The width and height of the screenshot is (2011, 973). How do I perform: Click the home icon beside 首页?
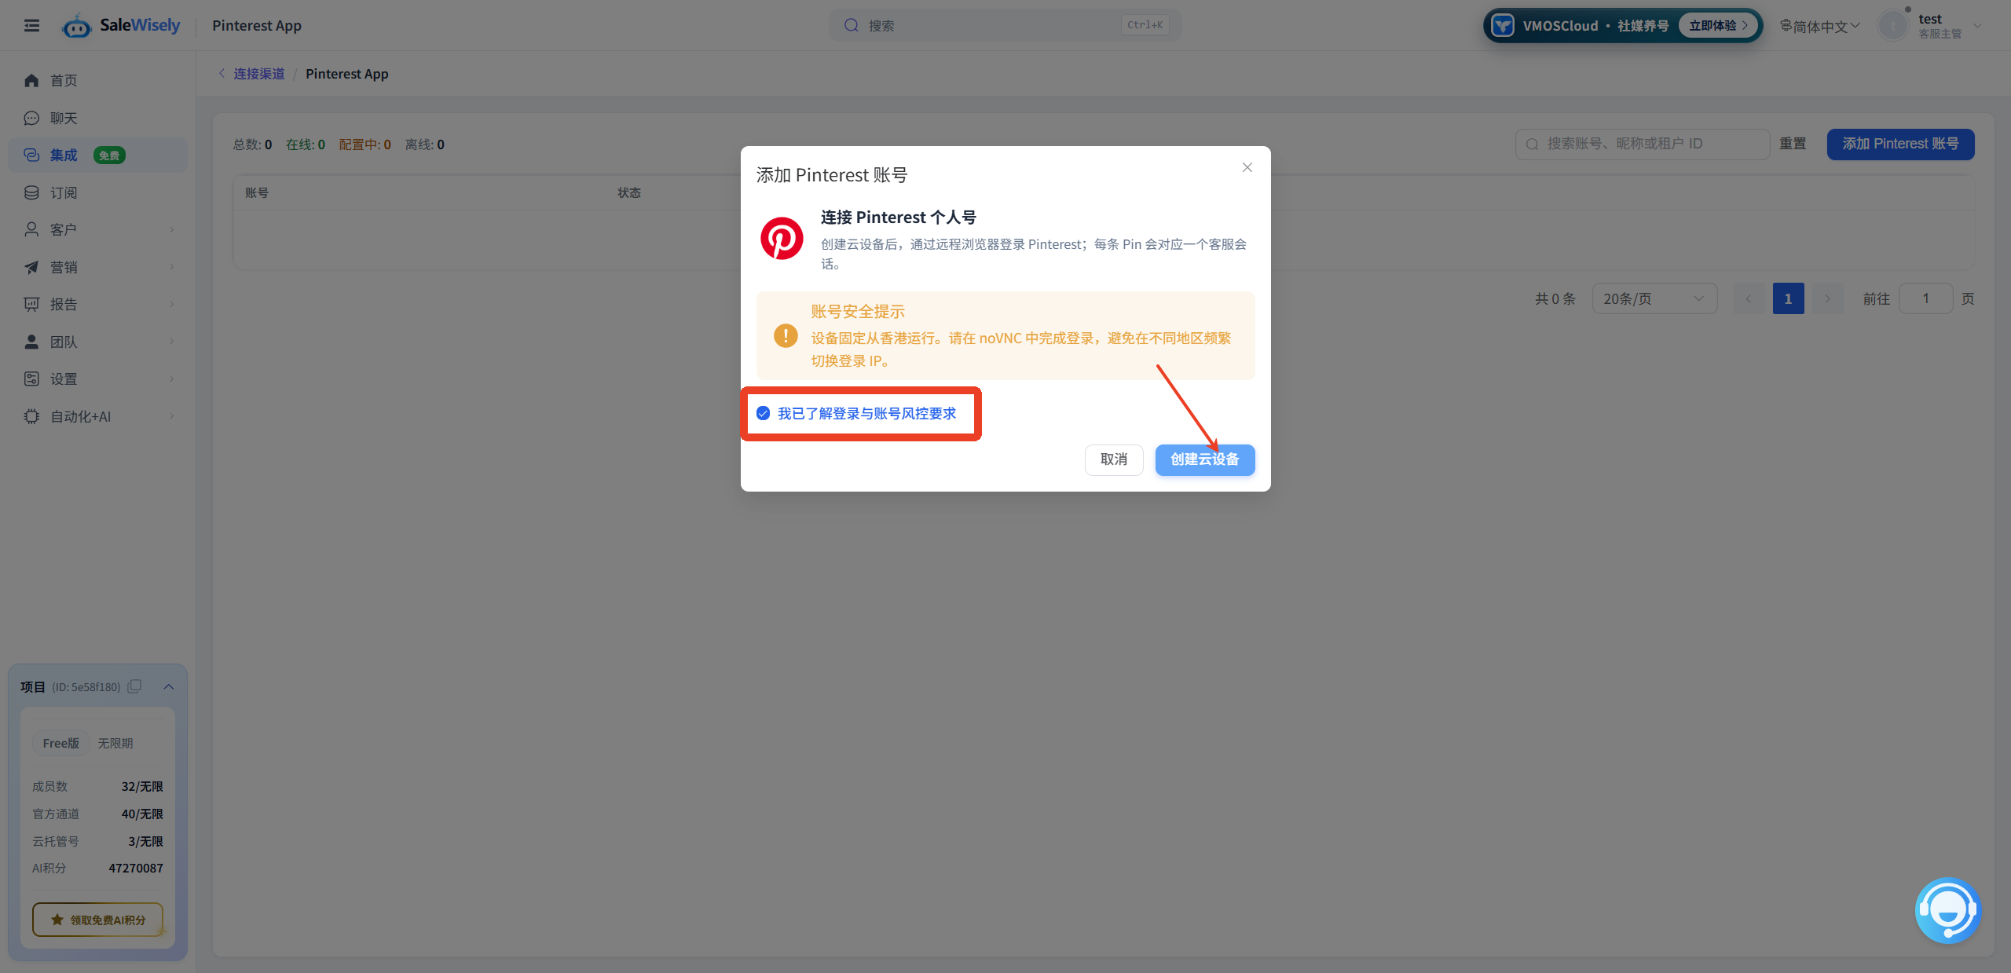[31, 81]
